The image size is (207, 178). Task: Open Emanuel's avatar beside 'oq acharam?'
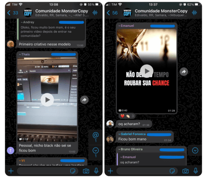coord(110,124)
